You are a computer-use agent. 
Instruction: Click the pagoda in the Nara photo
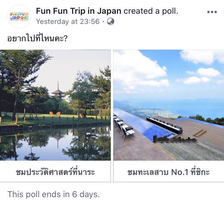tap(57, 91)
